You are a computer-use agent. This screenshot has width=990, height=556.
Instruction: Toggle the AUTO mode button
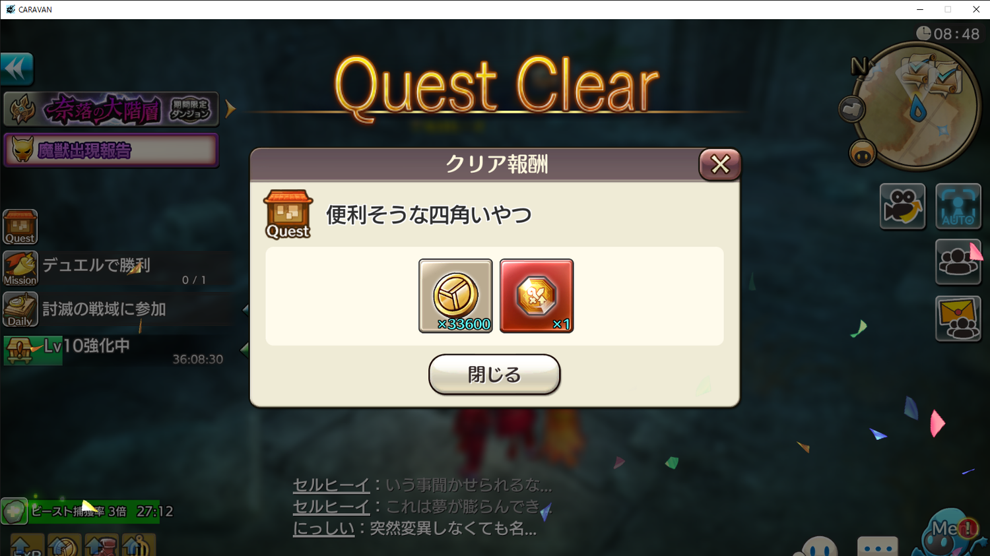958,206
